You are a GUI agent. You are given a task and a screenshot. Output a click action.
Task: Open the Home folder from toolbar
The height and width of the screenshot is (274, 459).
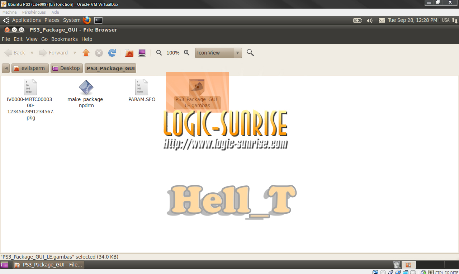coord(129,53)
